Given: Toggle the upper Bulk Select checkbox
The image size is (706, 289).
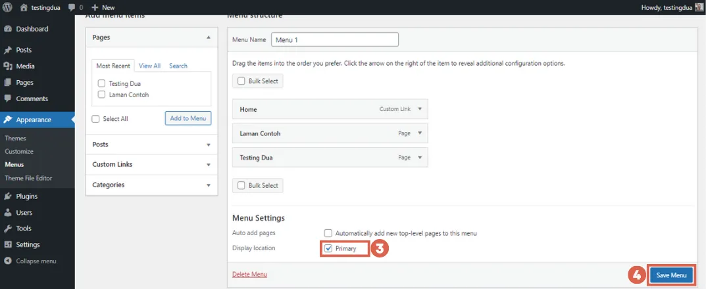Looking at the screenshot, I should click(241, 81).
